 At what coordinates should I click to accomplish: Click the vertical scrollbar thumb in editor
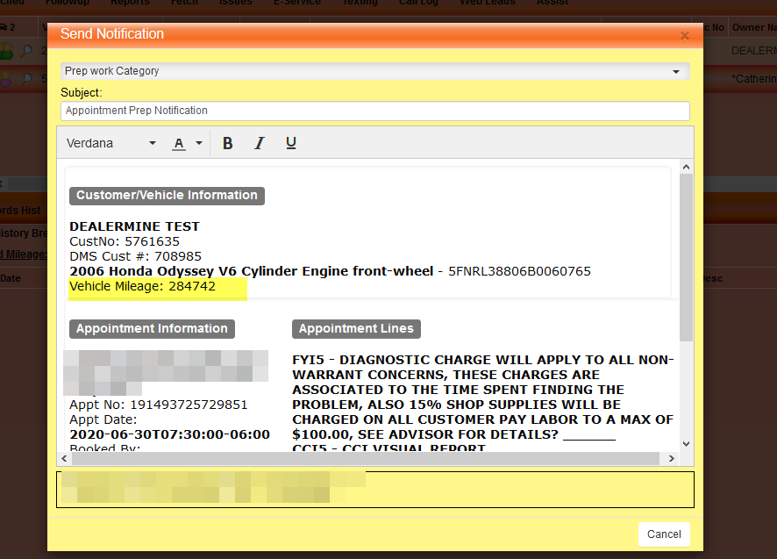pos(686,254)
